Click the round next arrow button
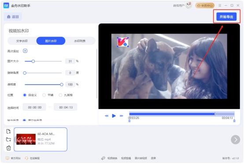Viewport: 244px width, 164px height. (235, 140)
